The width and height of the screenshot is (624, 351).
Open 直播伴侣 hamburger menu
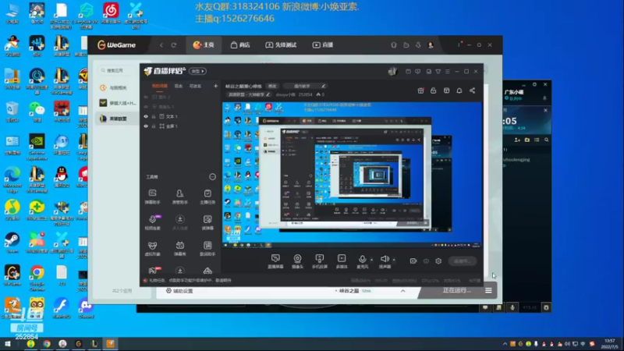coord(447,72)
